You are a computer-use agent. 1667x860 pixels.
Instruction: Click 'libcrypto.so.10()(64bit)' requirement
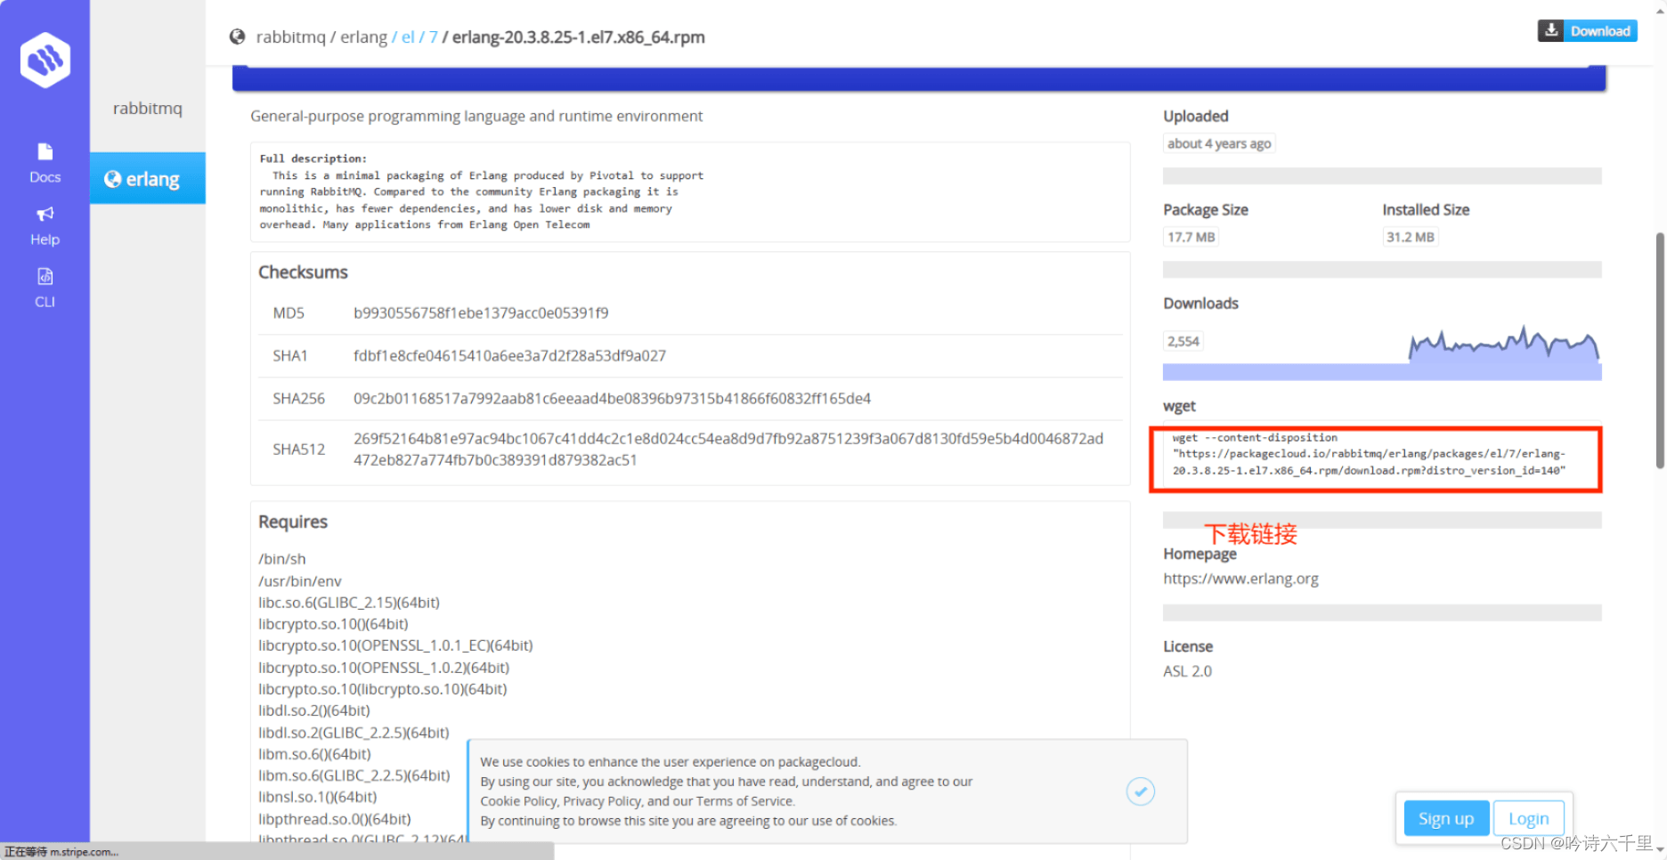pos(333,624)
